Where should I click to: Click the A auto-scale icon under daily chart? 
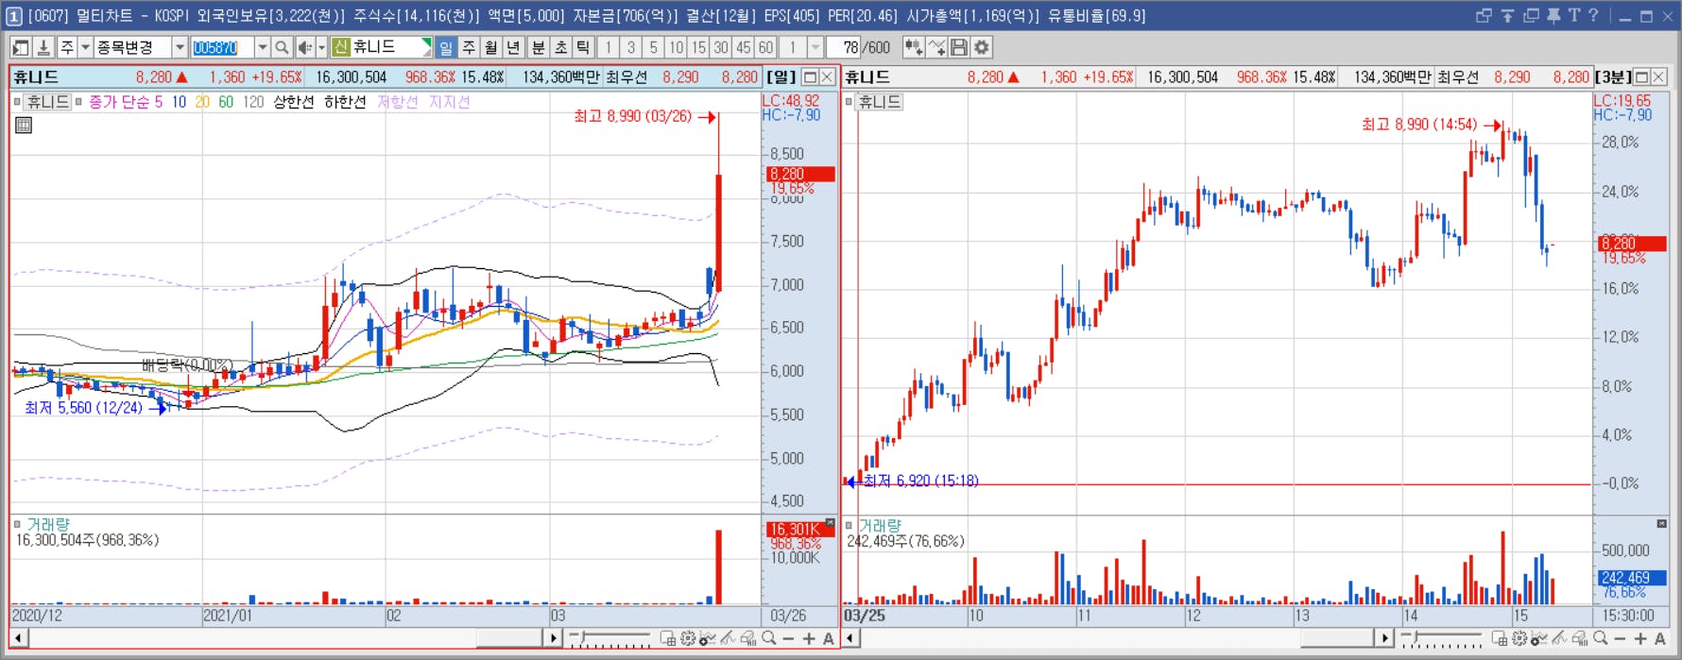point(829,639)
